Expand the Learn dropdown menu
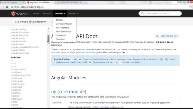This screenshot has width=193, height=109. [47, 13]
